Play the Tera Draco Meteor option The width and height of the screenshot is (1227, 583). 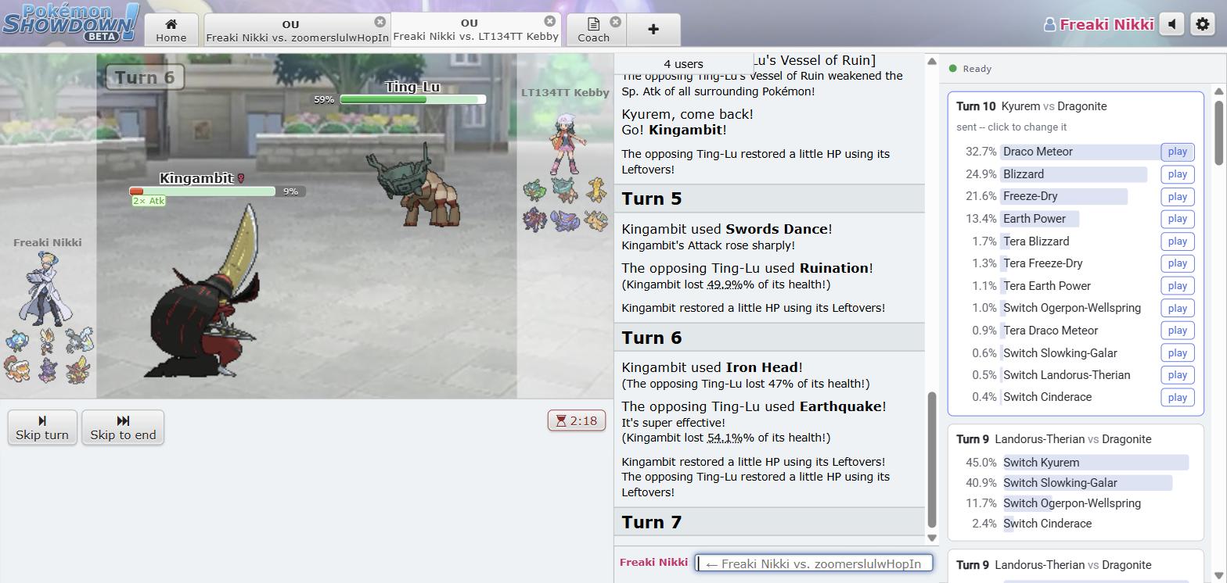pos(1177,331)
